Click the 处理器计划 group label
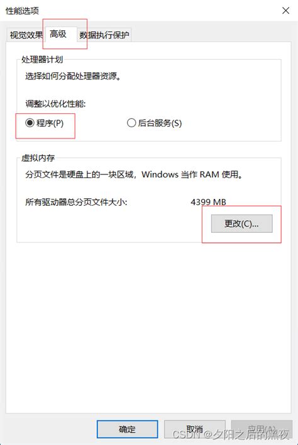Screen dimensions: 298x445 coord(42,60)
